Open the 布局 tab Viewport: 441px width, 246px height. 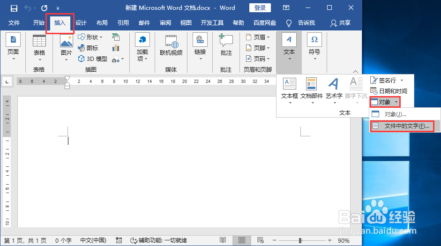point(102,23)
